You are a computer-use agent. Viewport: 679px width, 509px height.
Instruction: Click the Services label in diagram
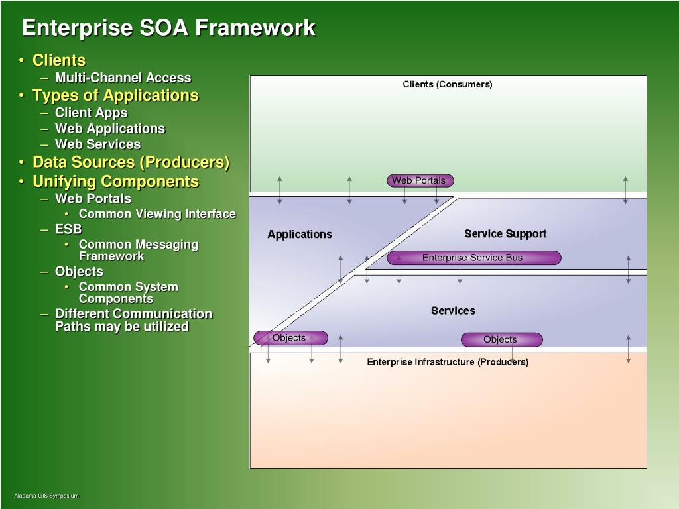pyautogui.click(x=453, y=311)
